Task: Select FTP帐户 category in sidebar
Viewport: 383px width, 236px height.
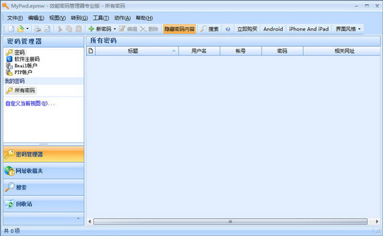Action: tap(19, 73)
